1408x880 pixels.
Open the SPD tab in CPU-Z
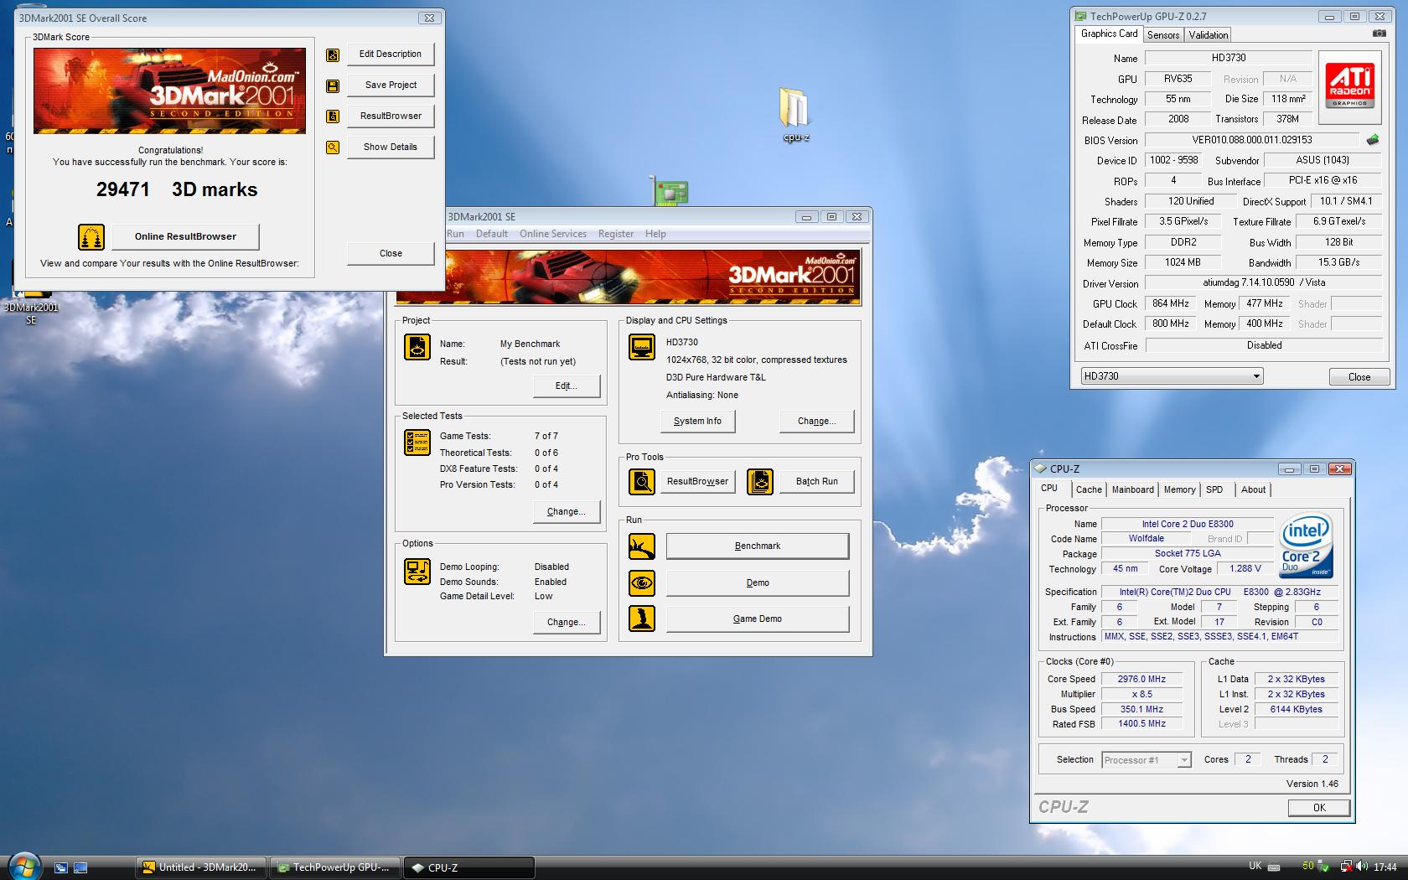[x=1214, y=489]
